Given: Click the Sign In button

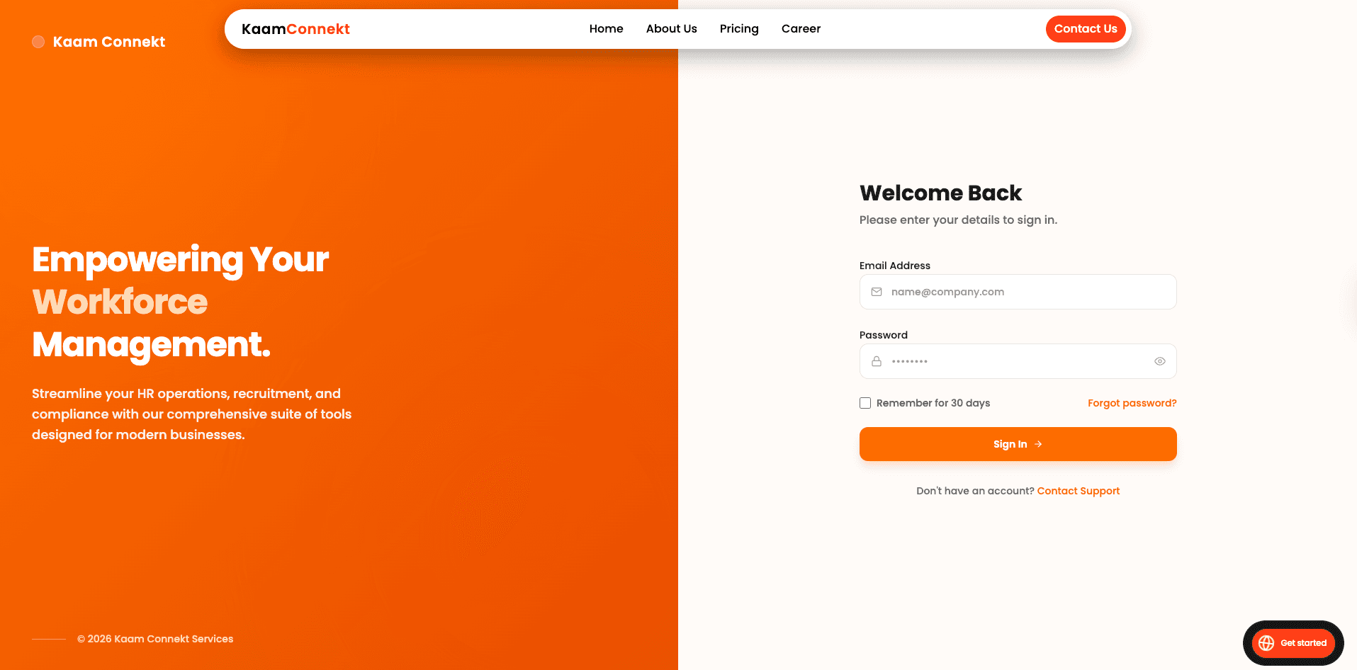Looking at the screenshot, I should (1018, 444).
